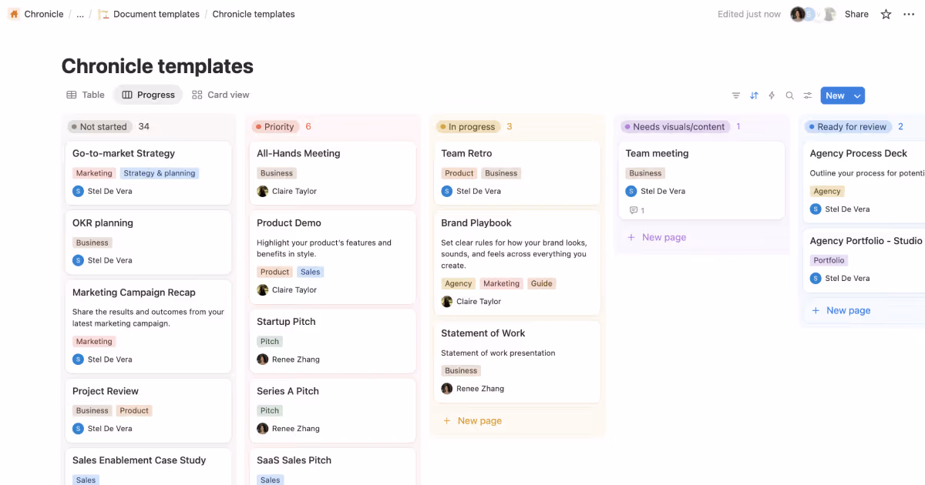Add a page under In progress with New page
This screenshot has height=485, width=925.
472,421
